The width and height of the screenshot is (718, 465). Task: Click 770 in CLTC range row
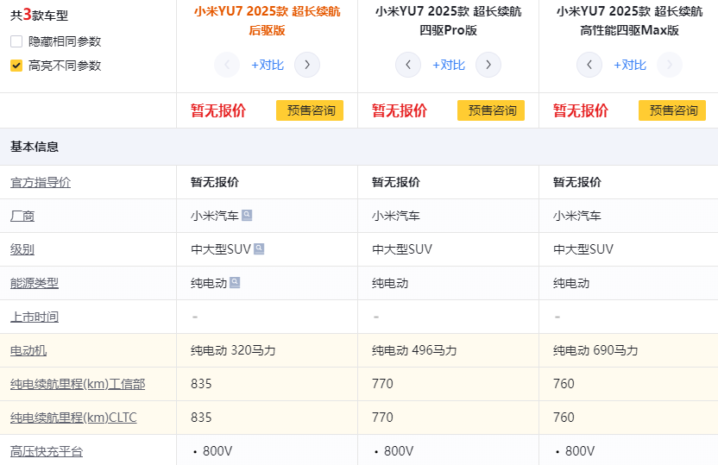pyautogui.click(x=382, y=418)
